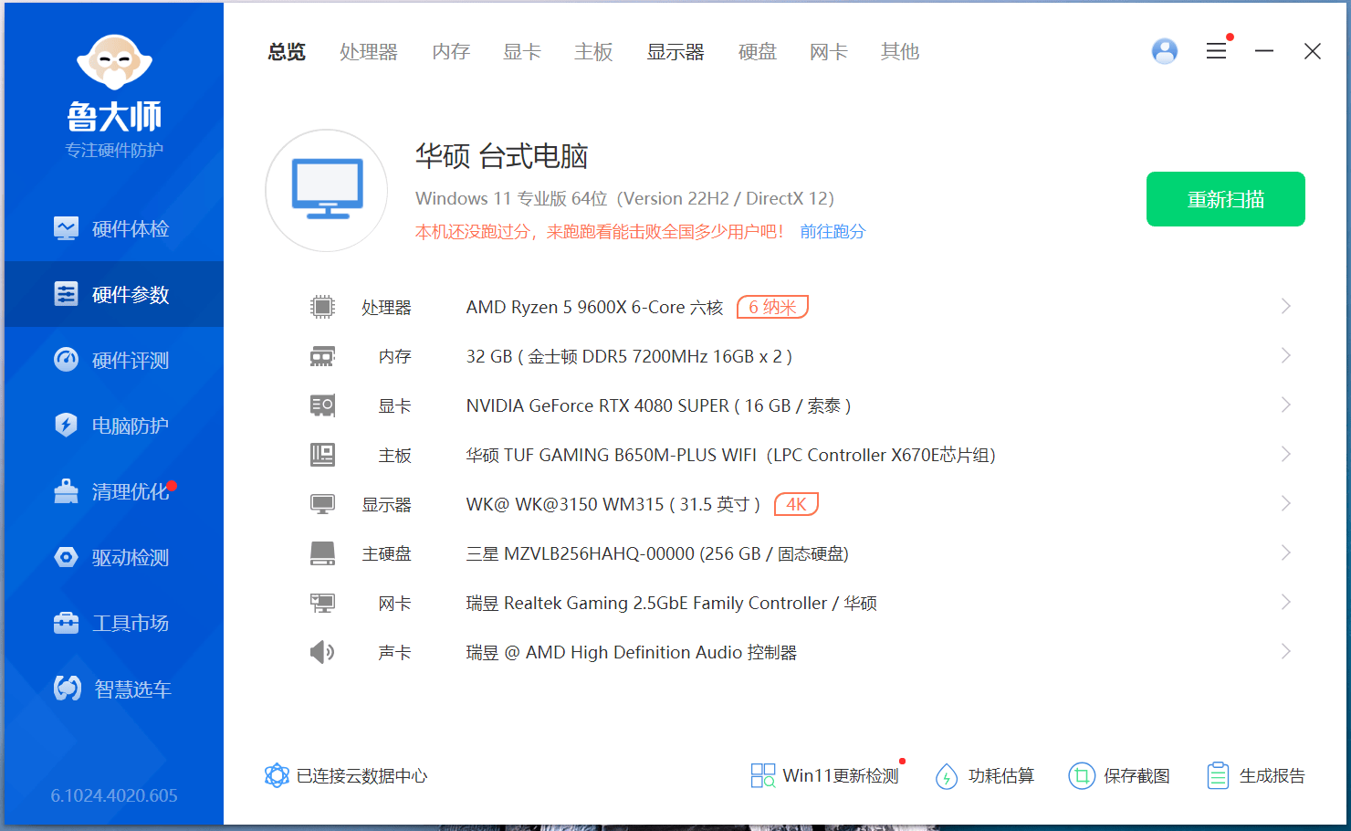1351x831 pixels.
Task: Switch to the 处理器 top tab
Action: [369, 52]
